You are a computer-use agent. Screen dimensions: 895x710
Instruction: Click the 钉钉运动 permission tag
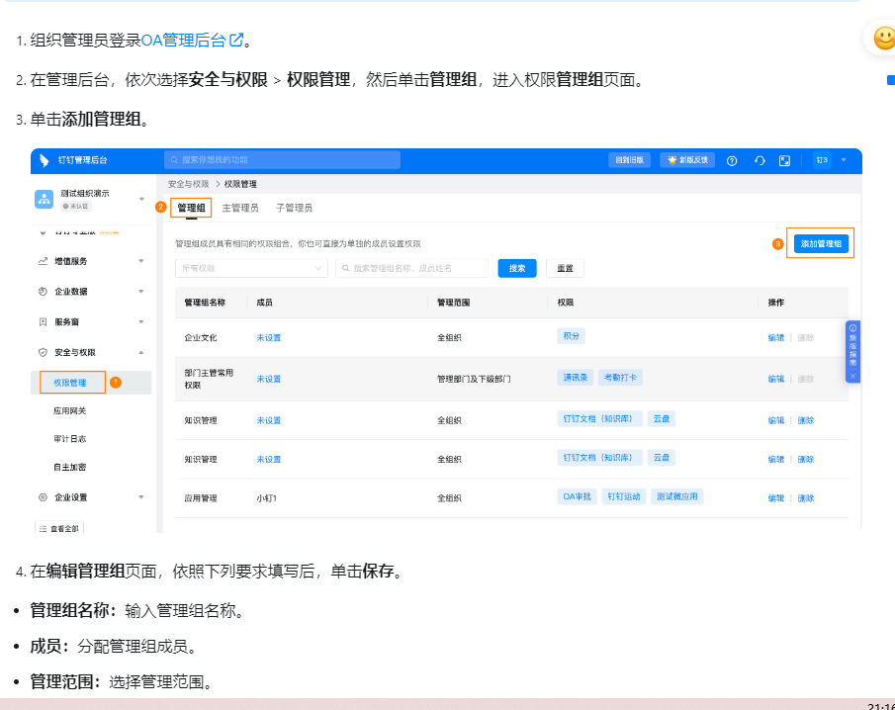[624, 496]
